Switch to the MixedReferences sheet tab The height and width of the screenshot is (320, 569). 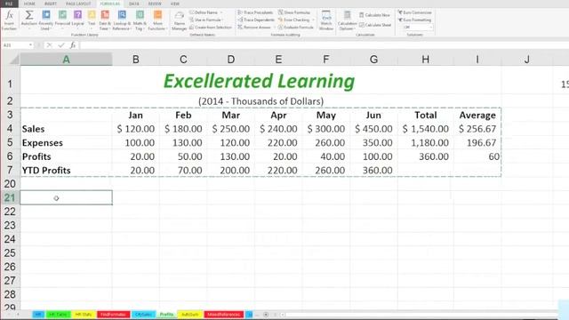(223, 315)
